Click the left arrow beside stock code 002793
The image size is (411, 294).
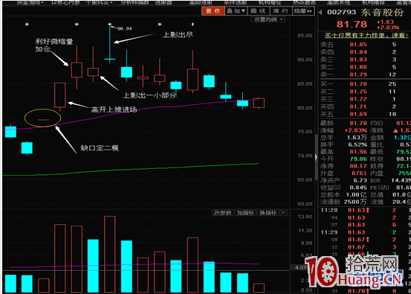pos(320,12)
